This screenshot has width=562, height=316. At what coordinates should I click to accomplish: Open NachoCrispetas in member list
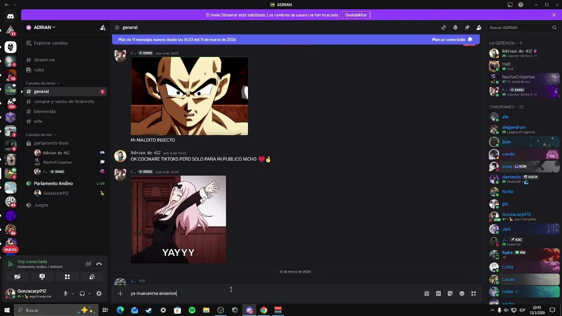coord(524,79)
